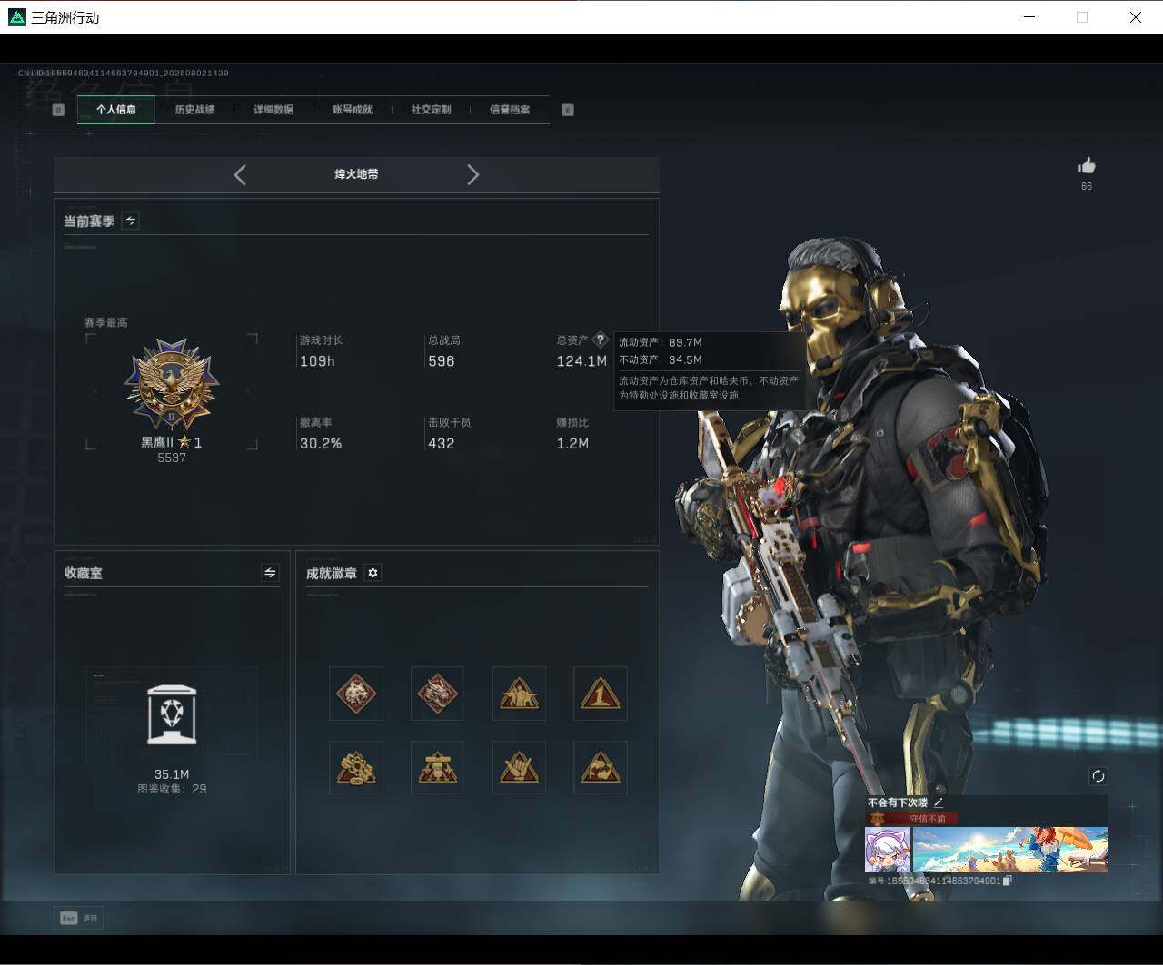
Task: Click the 游戏时长 value 109h
Action: click(x=317, y=361)
